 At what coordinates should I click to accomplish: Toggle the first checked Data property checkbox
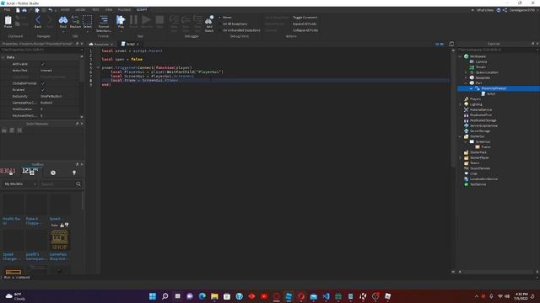[43, 64]
